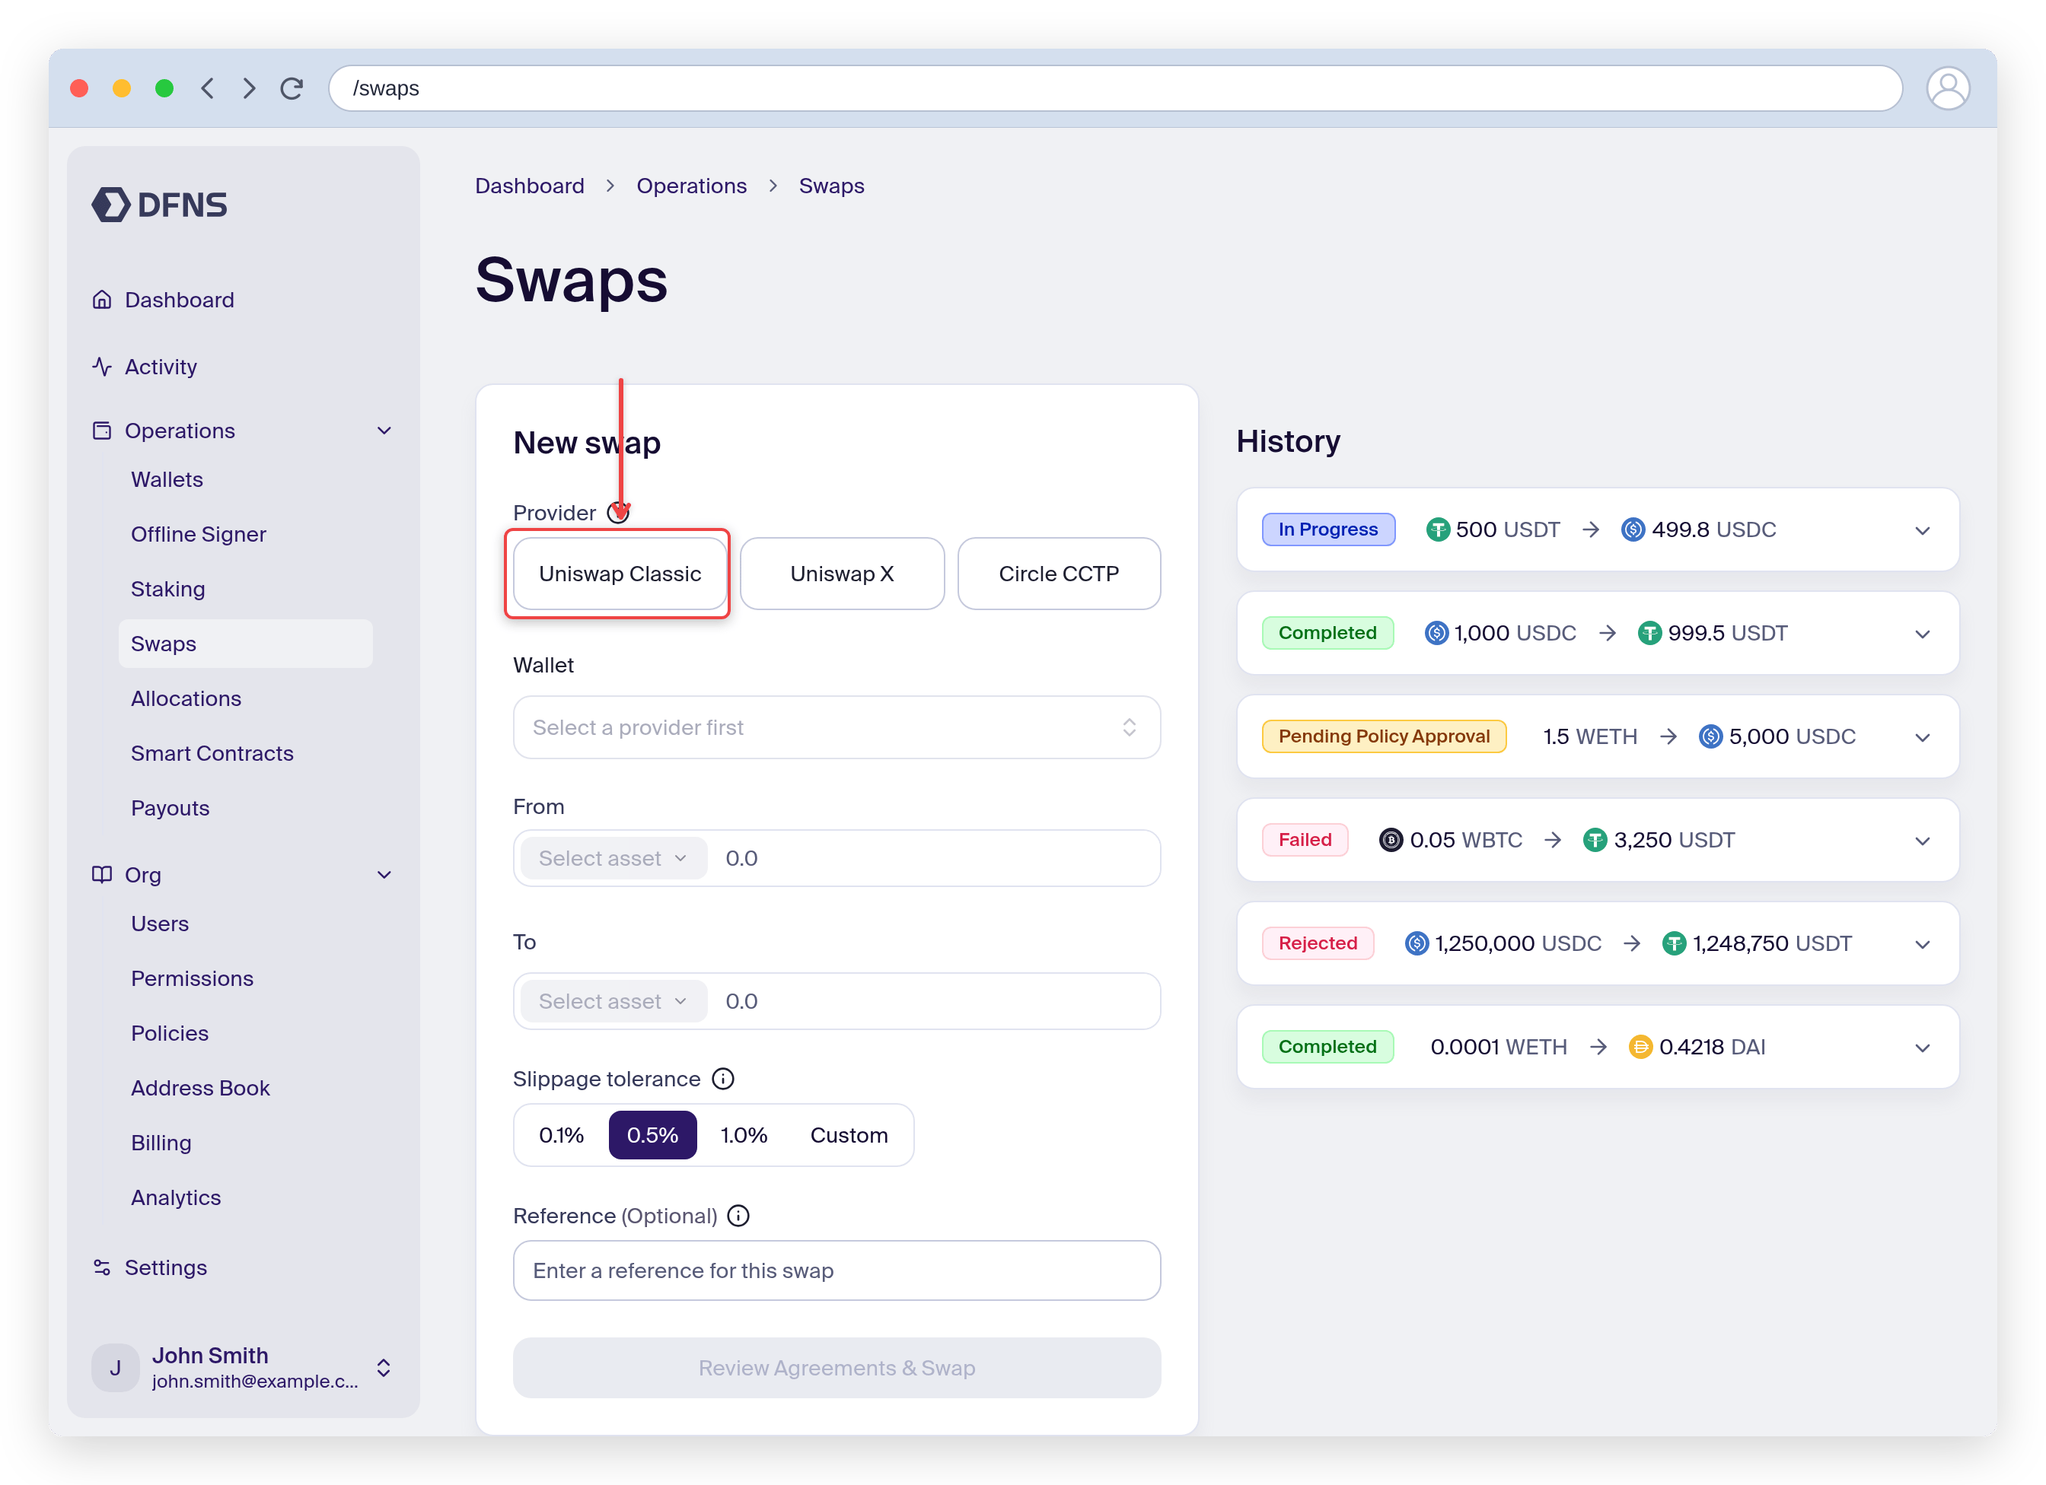Image resolution: width=2046 pixels, height=1485 pixels.
Task: Click the browser forward arrow
Action: (x=249, y=88)
